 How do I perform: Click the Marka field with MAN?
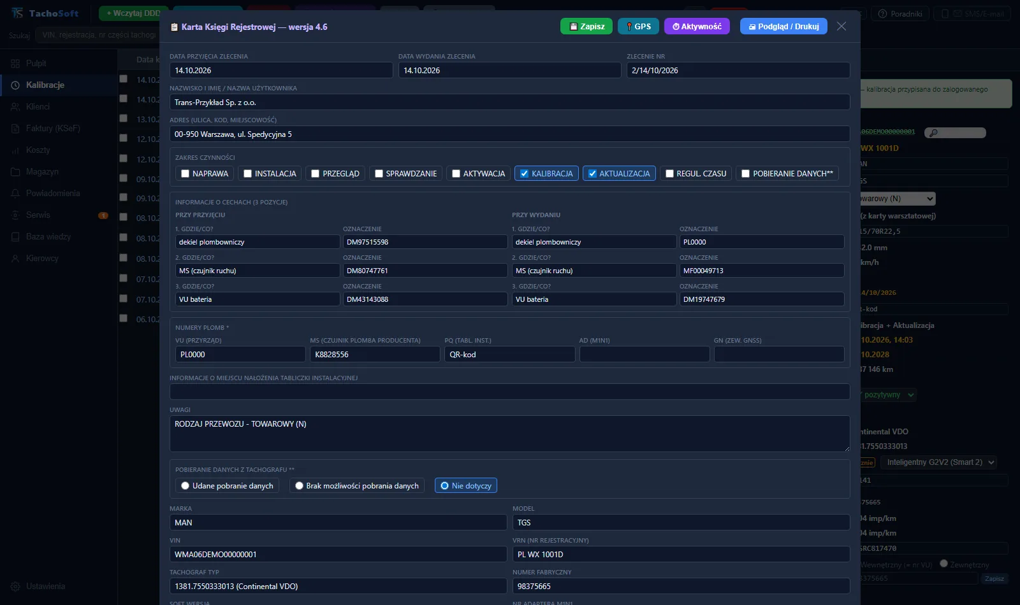coord(338,522)
